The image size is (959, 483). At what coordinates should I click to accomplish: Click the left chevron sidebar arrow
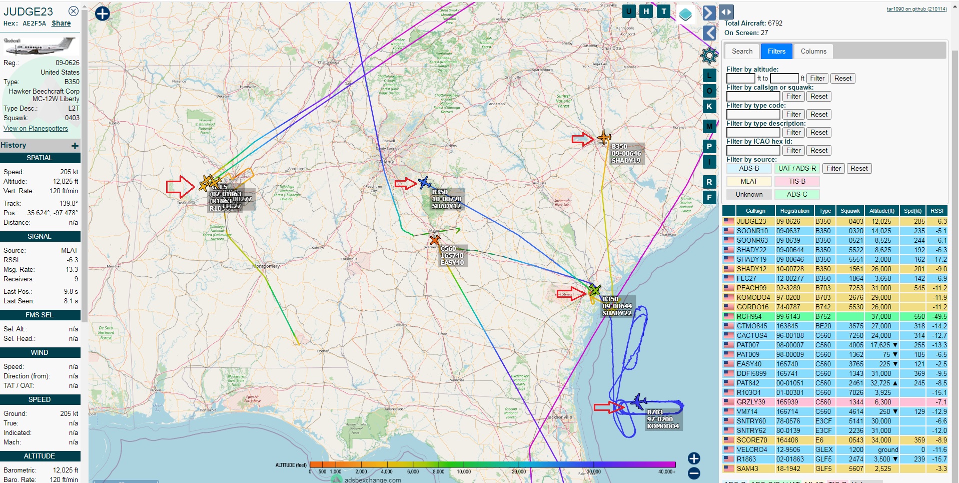(709, 34)
